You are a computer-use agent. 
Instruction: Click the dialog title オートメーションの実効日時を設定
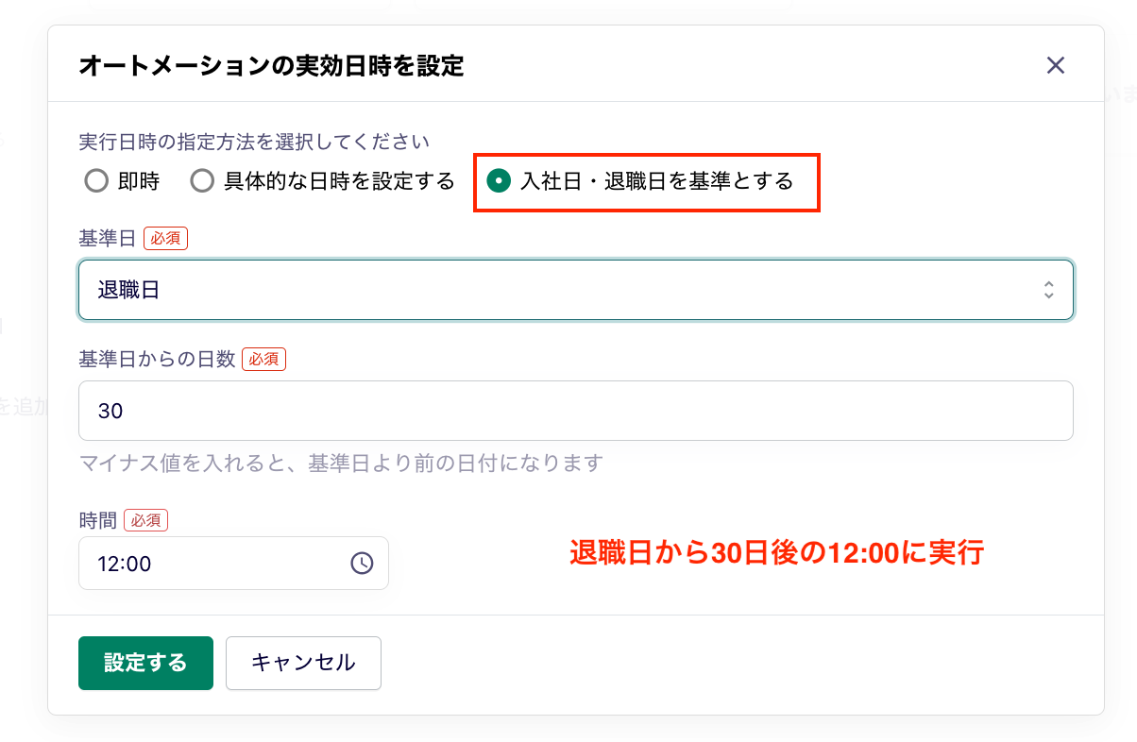point(271,65)
